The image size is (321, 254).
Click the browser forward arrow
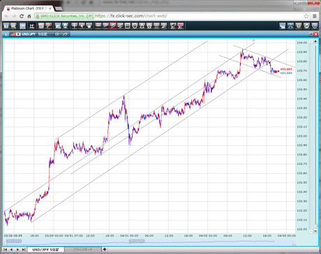14,16
